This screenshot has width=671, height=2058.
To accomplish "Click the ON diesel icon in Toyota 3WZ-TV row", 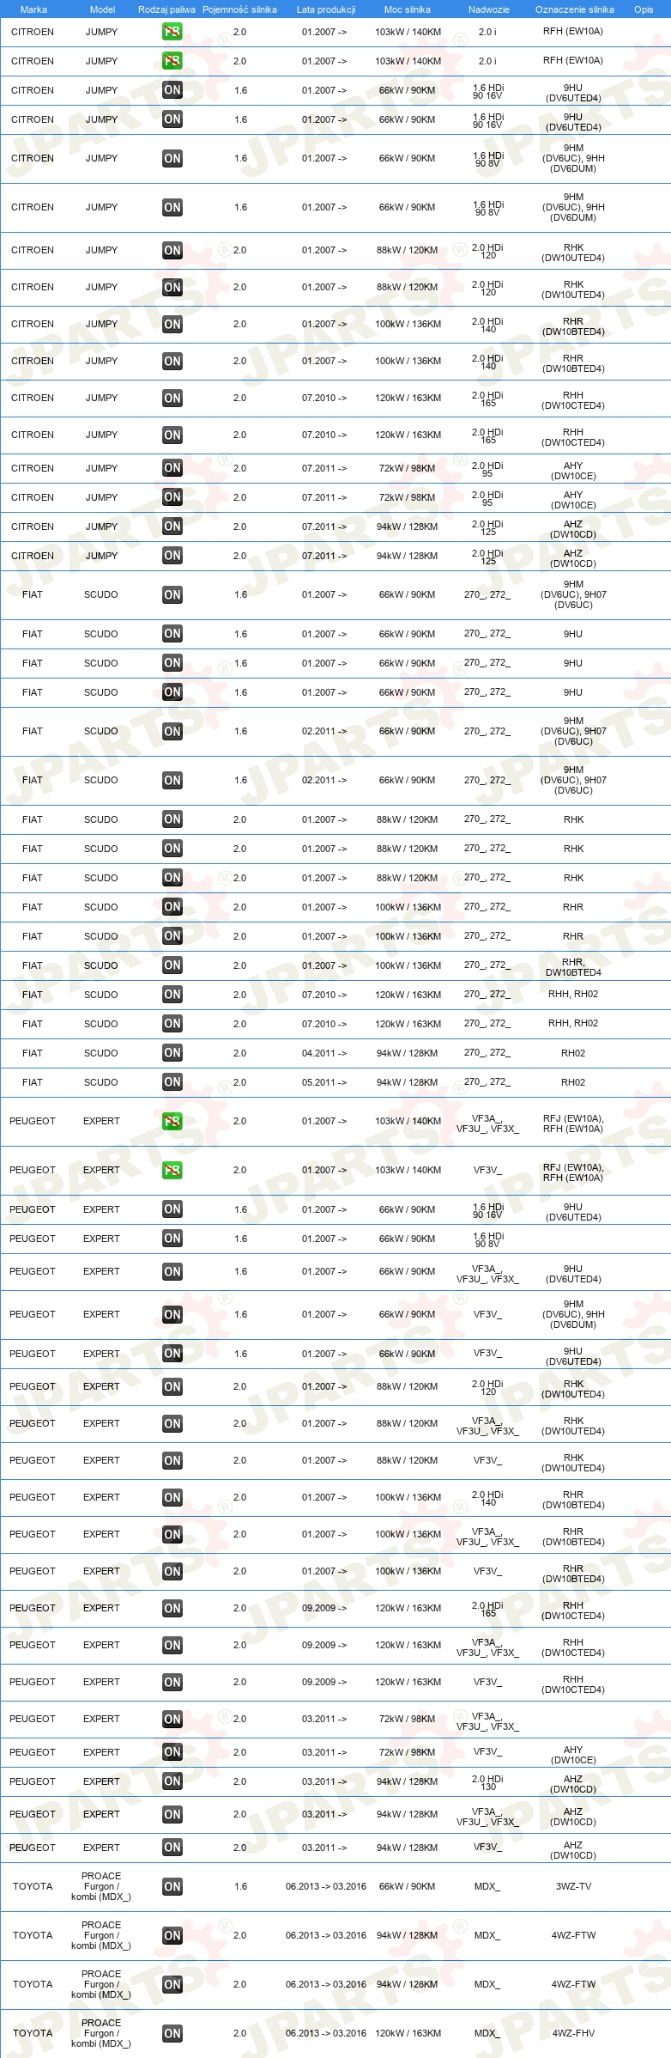I will tap(172, 1886).
